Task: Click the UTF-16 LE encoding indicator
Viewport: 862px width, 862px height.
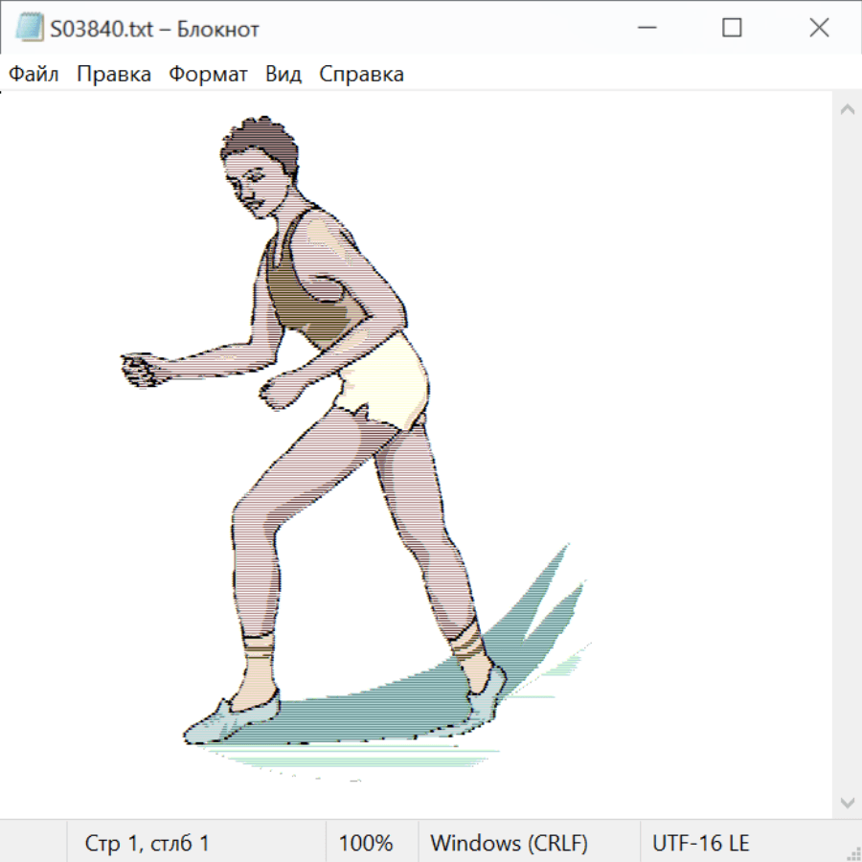Action: (x=701, y=843)
